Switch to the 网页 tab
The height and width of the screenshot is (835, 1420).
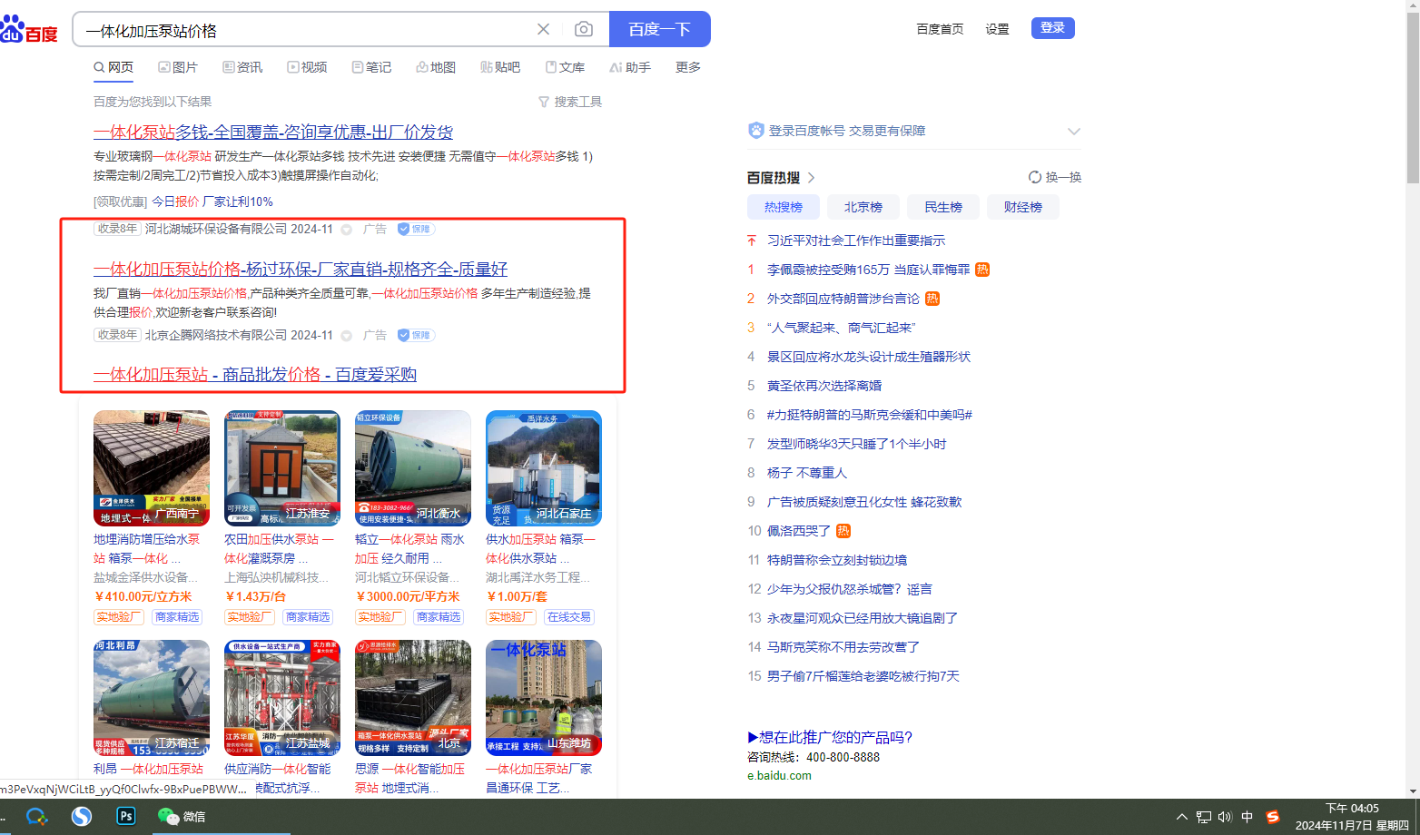click(113, 67)
